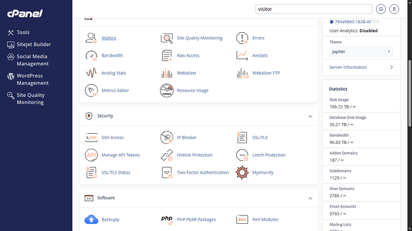This screenshot has height=231, width=412.
Task: Click the Webalizer FTP icon
Action: [x=242, y=73]
